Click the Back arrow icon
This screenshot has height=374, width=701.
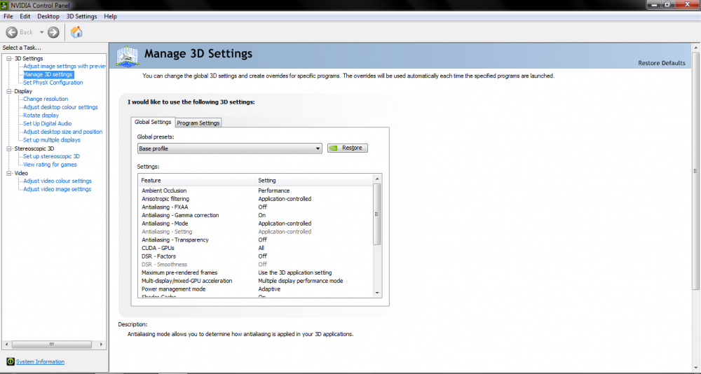[x=12, y=32]
